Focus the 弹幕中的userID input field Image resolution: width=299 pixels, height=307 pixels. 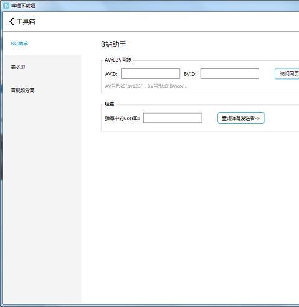[173, 118]
